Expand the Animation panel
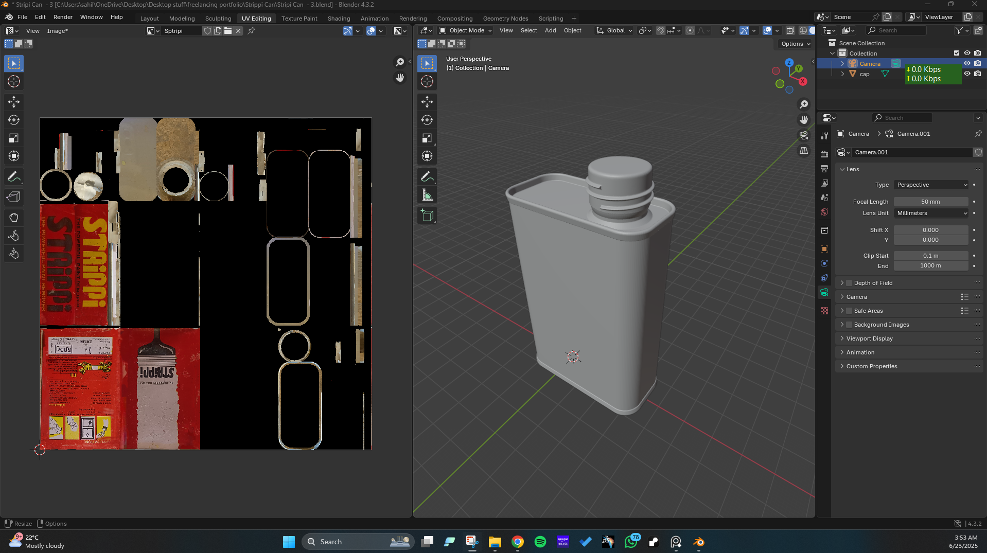Screen dimensions: 987x553 click(x=860, y=352)
